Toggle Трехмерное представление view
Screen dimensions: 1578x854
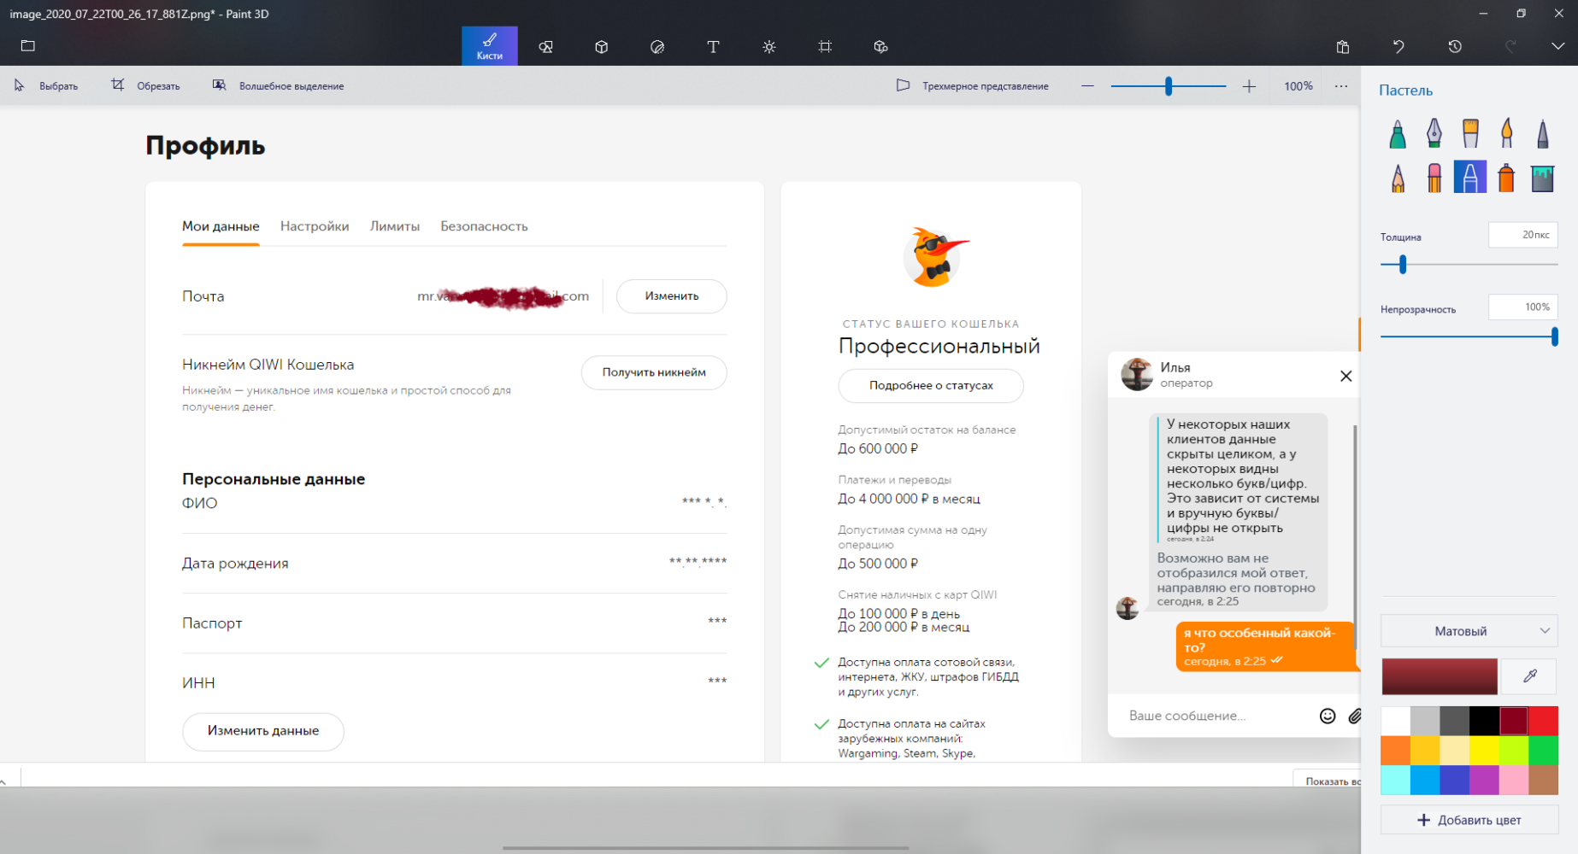point(973,86)
